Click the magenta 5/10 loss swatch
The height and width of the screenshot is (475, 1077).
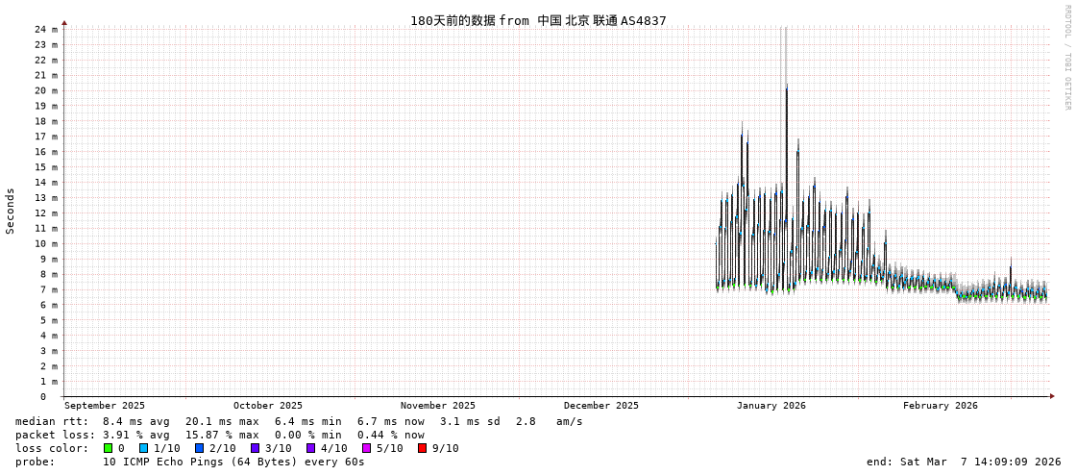click(x=366, y=448)
